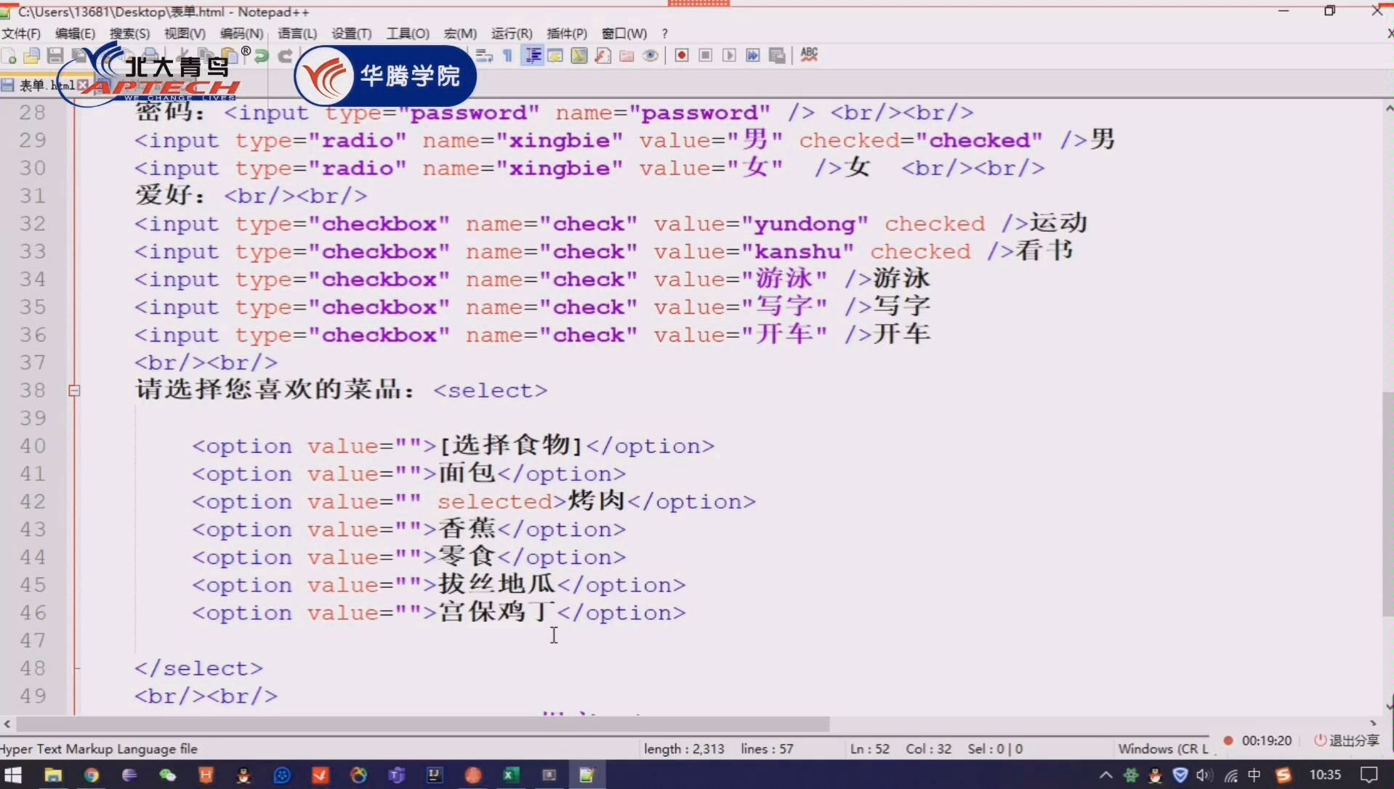
Task: Open the 编辑(E) menu
Action: coord(75,33)
